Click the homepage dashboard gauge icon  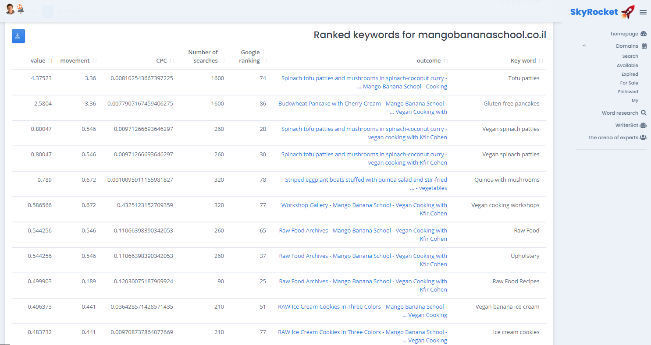coord(643,34)
